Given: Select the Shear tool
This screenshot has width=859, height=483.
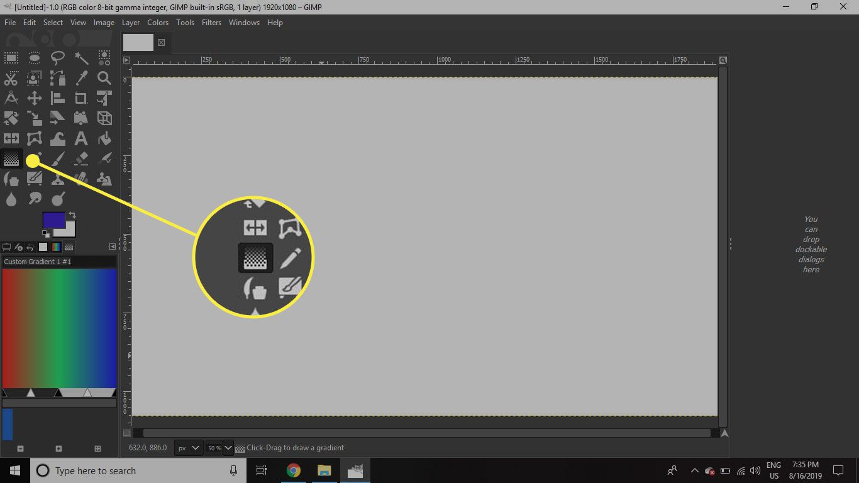Looking at the screenshot, I should coord(58,118).
